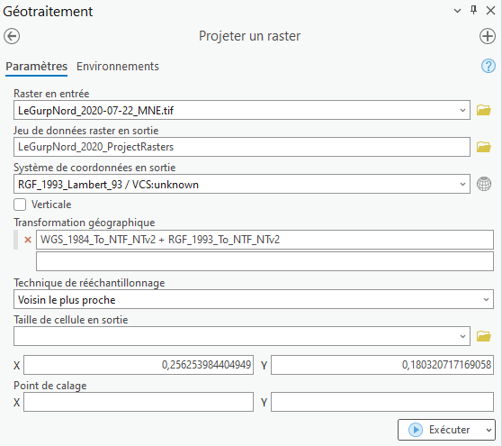Click the plus icon beside Projeter un raster
Screen dimensions: 502x446
click(x=488, y=36)
